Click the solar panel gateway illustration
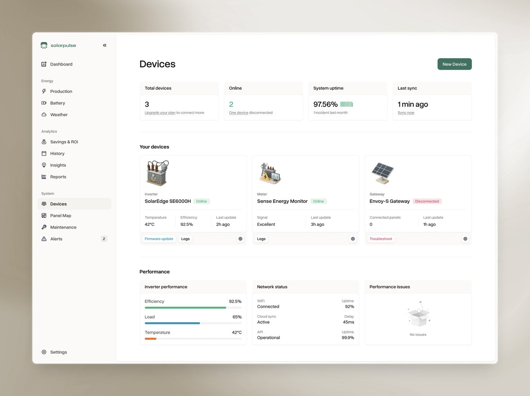 click(382, 173)
